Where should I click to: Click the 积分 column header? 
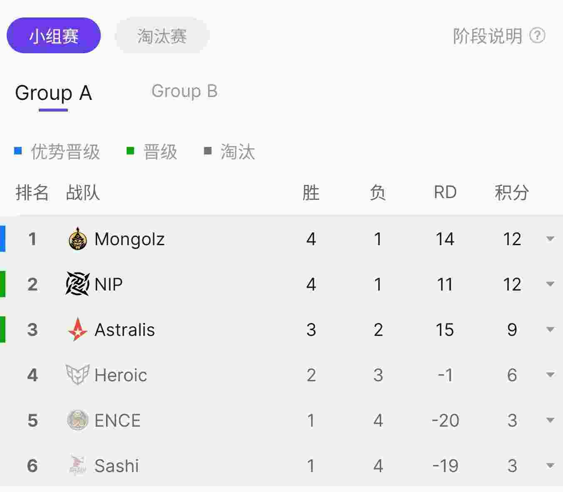(x=512, y=193)
